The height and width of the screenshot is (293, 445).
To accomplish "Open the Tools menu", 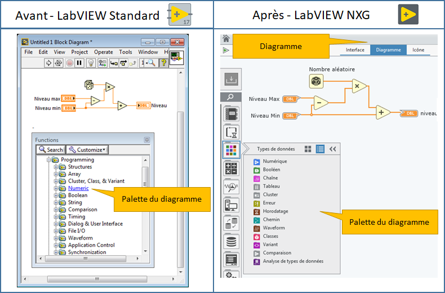I will [126, 52].
